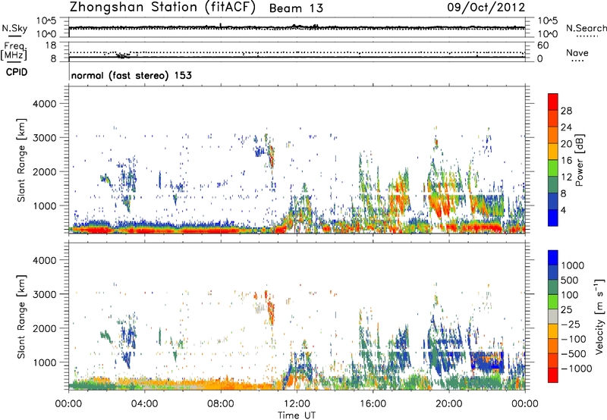Click the '08:00' time axis tick label
The image size is (607, 420).
220,404
